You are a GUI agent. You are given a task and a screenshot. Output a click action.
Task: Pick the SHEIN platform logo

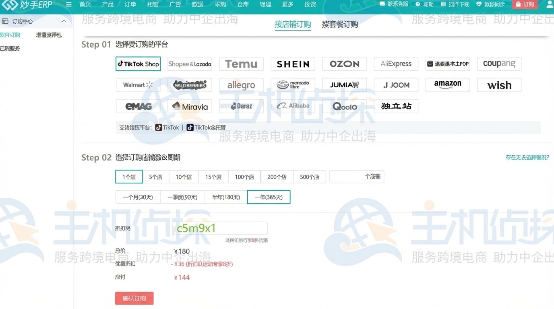(x=293, y=64)
